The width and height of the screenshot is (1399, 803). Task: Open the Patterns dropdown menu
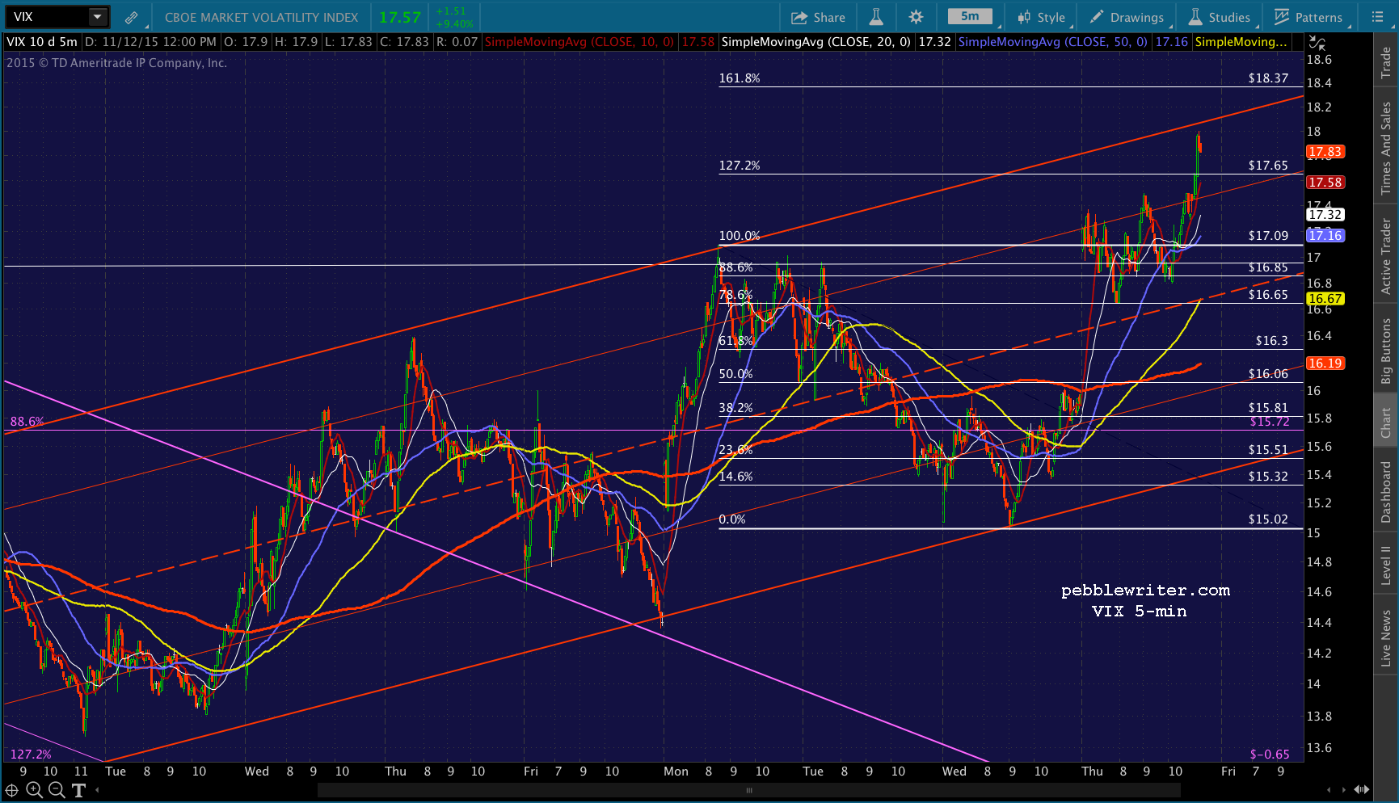coord(1308,17)
